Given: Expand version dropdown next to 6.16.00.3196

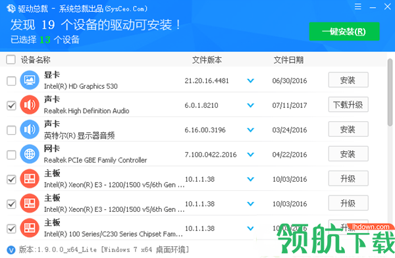Looking at the screenshot, I should tap(250, 130).
